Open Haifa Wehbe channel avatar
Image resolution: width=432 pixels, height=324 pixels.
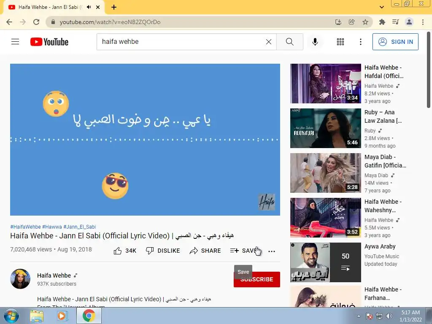[20, 279]
